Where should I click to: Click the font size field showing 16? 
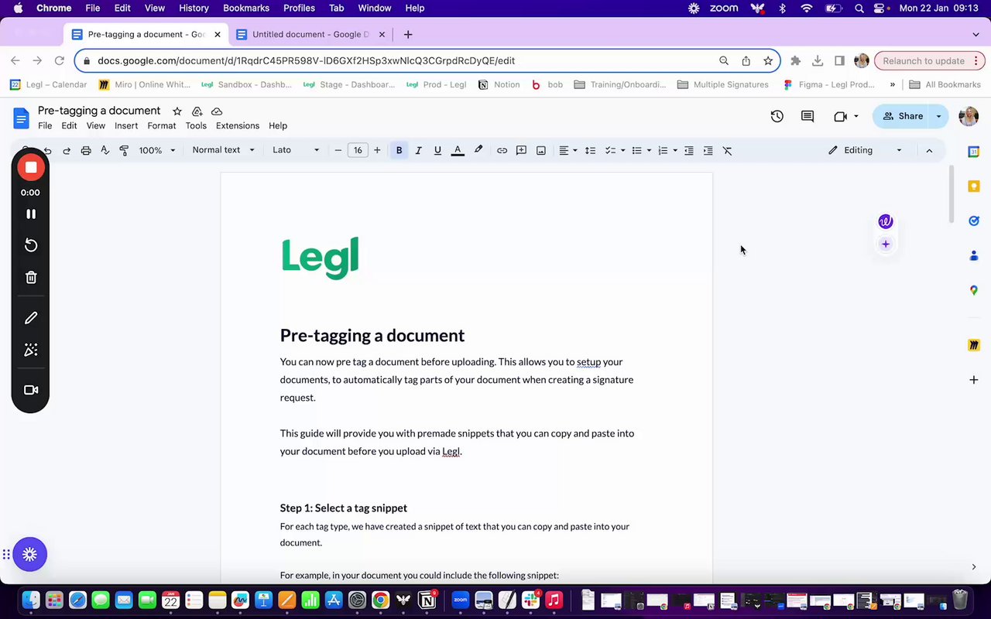[x=358, y=150]
